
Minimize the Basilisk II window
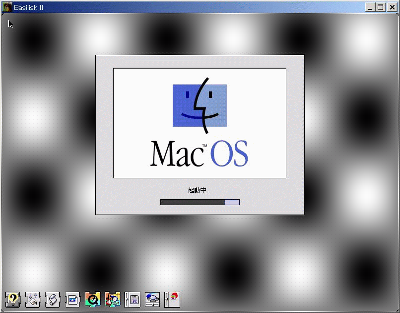click(370, 7)
